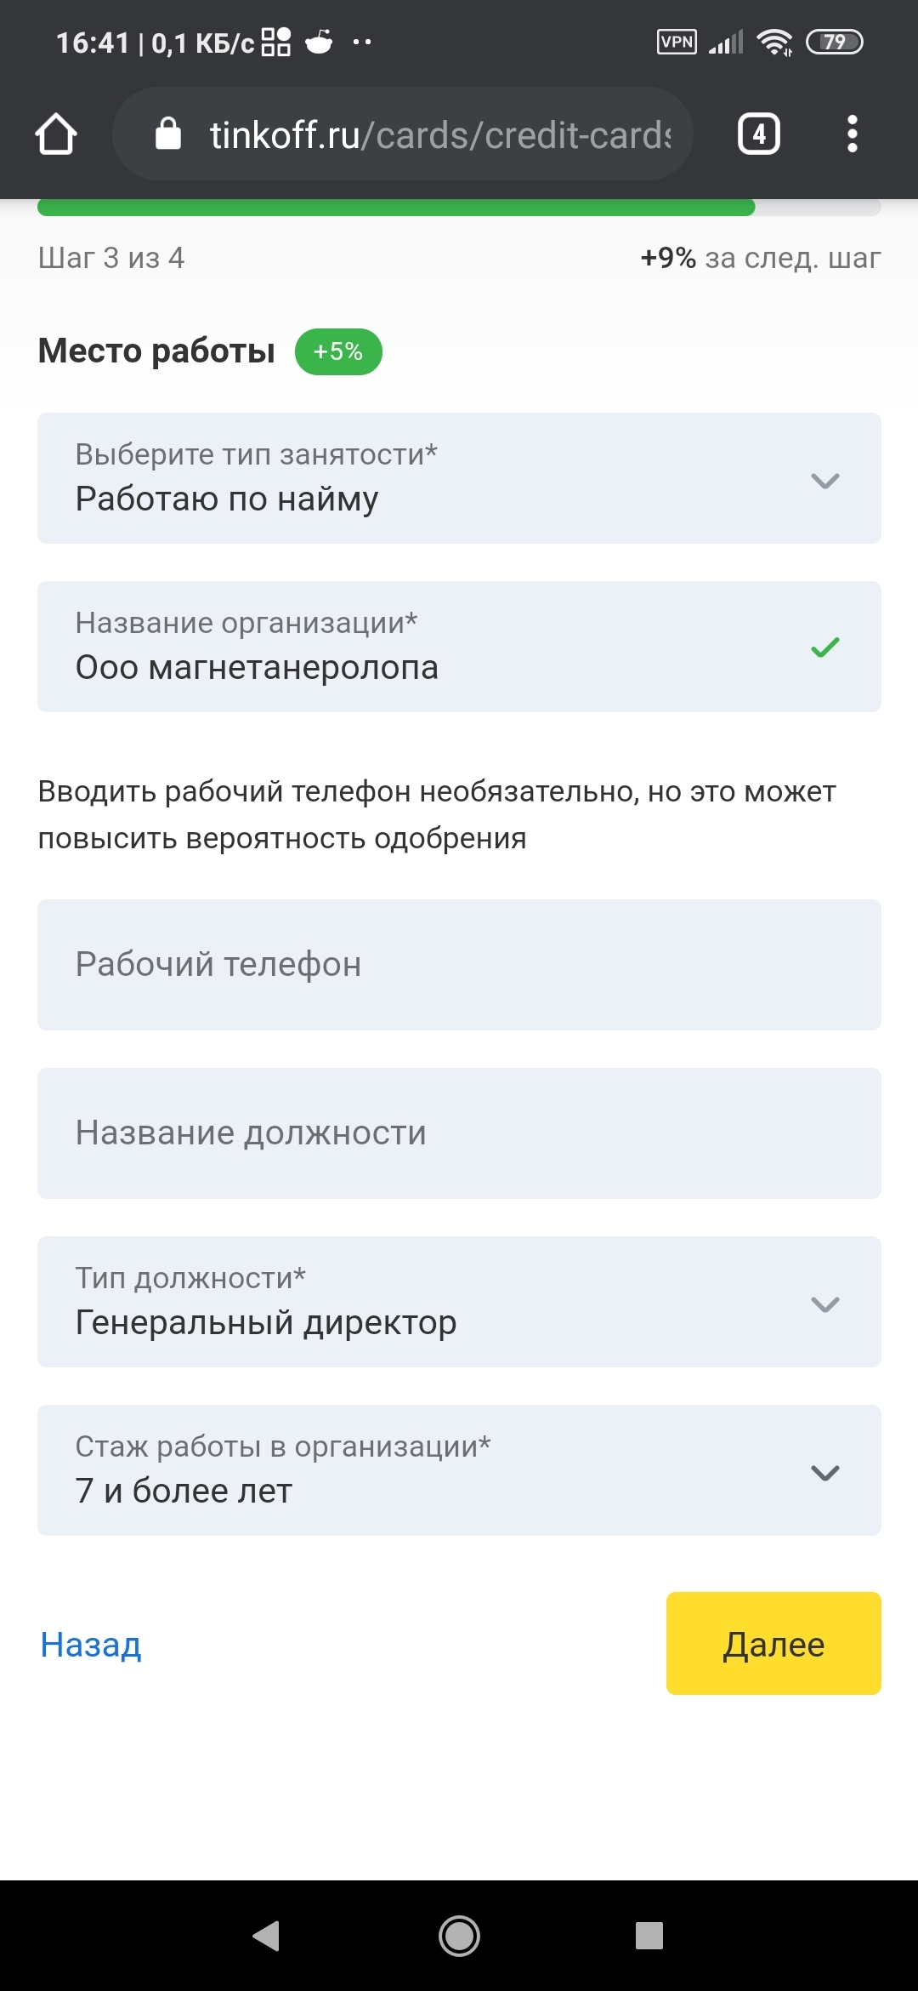Tap the Название должности text field

tap(459, 1133)
